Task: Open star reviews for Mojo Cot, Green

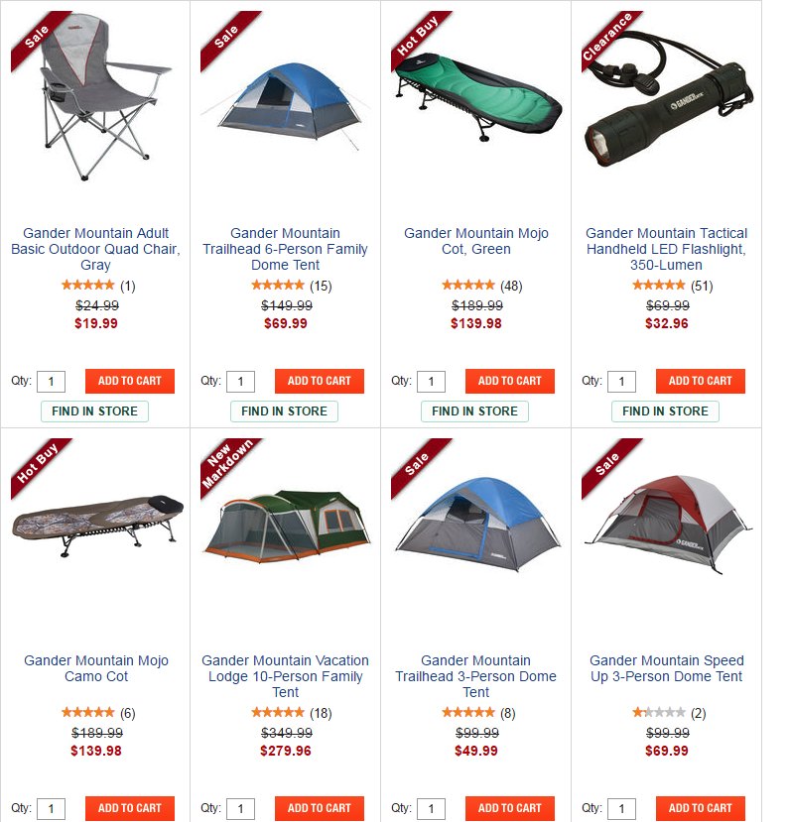Action: click(468, 286)
